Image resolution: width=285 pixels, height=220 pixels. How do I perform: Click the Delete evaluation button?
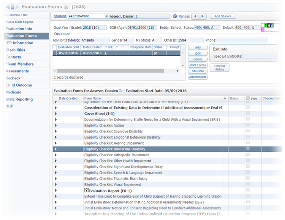click(x=198, y=59)
